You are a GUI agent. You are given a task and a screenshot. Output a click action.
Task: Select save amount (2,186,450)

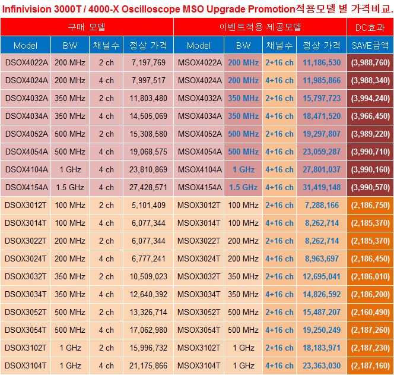click(x=370, y=259)
